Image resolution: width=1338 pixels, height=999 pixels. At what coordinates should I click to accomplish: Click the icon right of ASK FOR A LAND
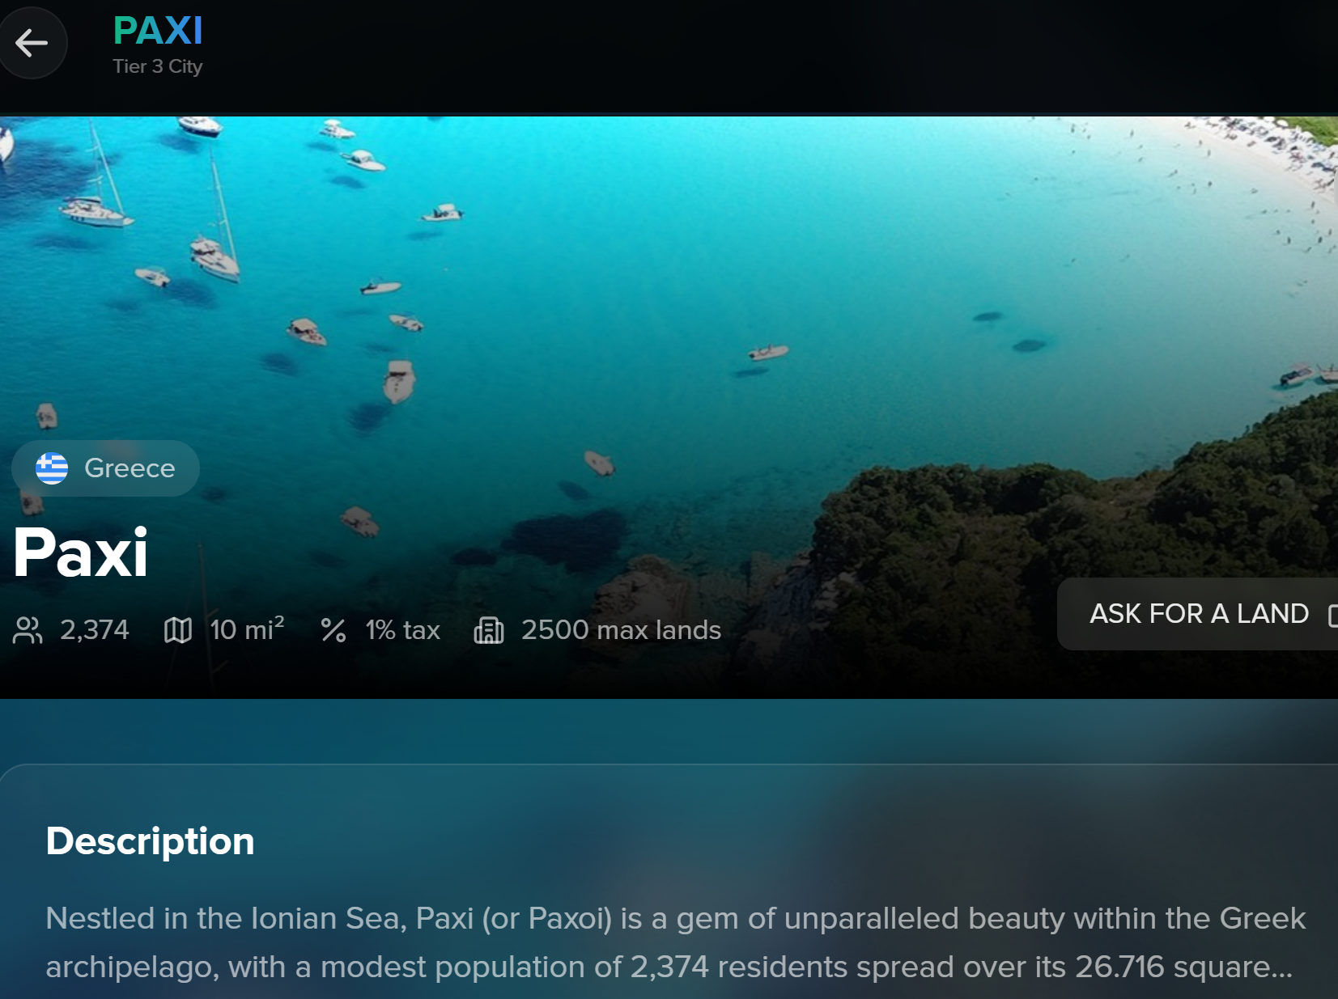[1332, 615]
